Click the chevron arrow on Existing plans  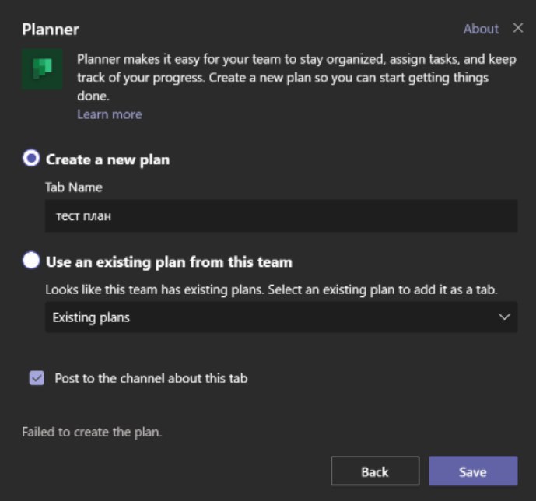pos(504,317)
